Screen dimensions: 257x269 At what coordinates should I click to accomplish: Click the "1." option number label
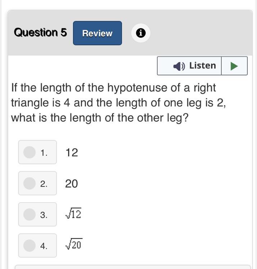click(44, 153)
